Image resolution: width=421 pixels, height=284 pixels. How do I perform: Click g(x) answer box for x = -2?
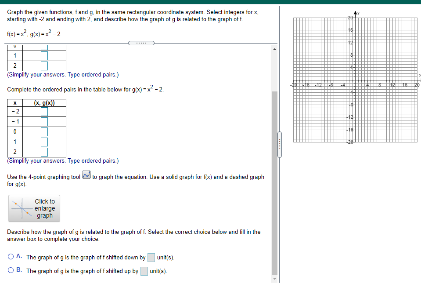(44, 112)
